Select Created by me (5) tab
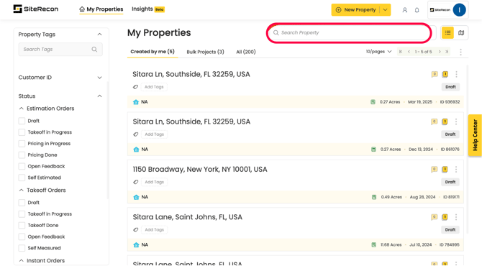Image resolution: width=482 pixels, height=271 pixels. coord(153,52)
